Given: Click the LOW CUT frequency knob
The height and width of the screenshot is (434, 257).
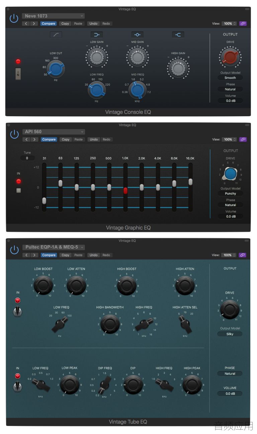Looking at the screenshot, I should pyautogui.click(x=55, y=69).
